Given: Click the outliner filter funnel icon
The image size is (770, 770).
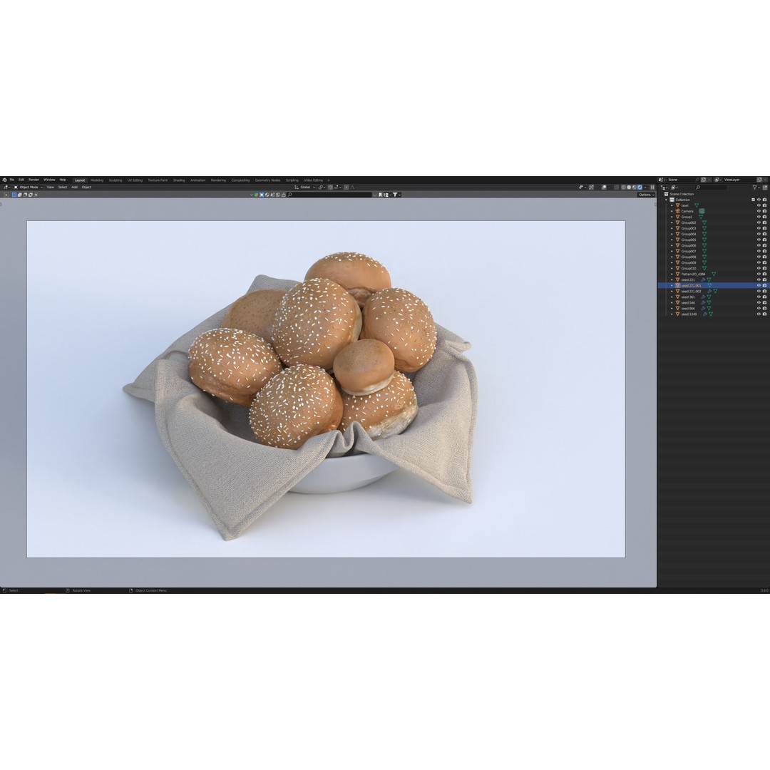Looking at the screenshot, I should [x=755, y=188].
